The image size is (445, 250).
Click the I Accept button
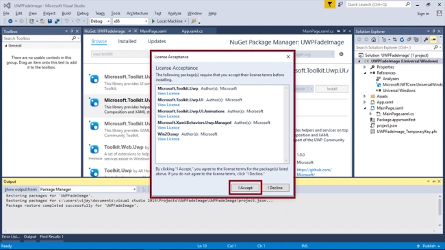tap(245, 188)
